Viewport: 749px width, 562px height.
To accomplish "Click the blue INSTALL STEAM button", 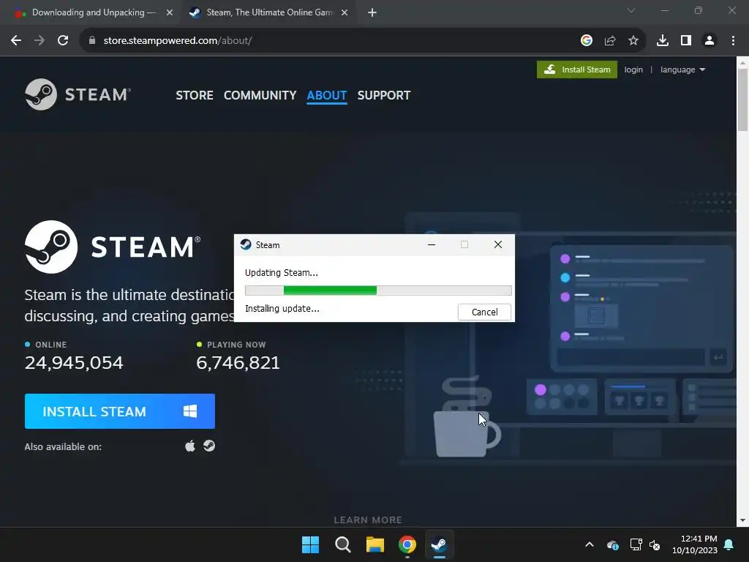I will [x=120, y=411].
